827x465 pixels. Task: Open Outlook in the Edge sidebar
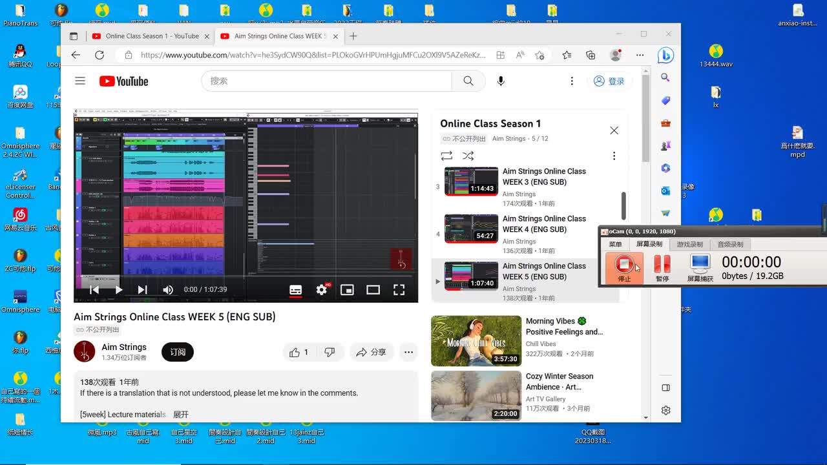point(665,191)
